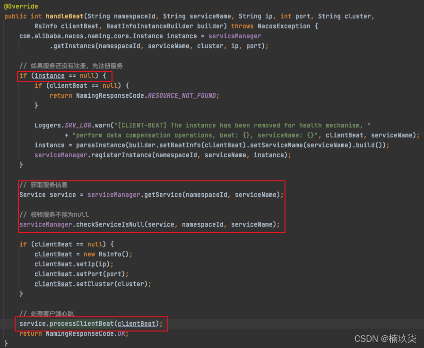Click 'return NamingResponseCode.OK' line
Image resolution: width=424 pixels, height=348 pixels.
pos(74,334)
